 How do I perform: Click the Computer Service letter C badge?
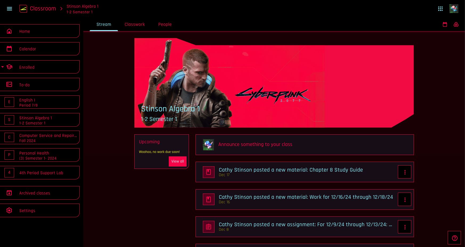[x=9, y=137]
